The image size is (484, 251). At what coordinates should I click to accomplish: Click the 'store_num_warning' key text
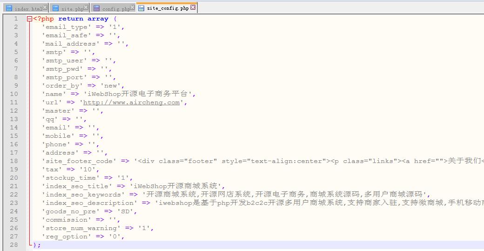click(x=81, y=228)
